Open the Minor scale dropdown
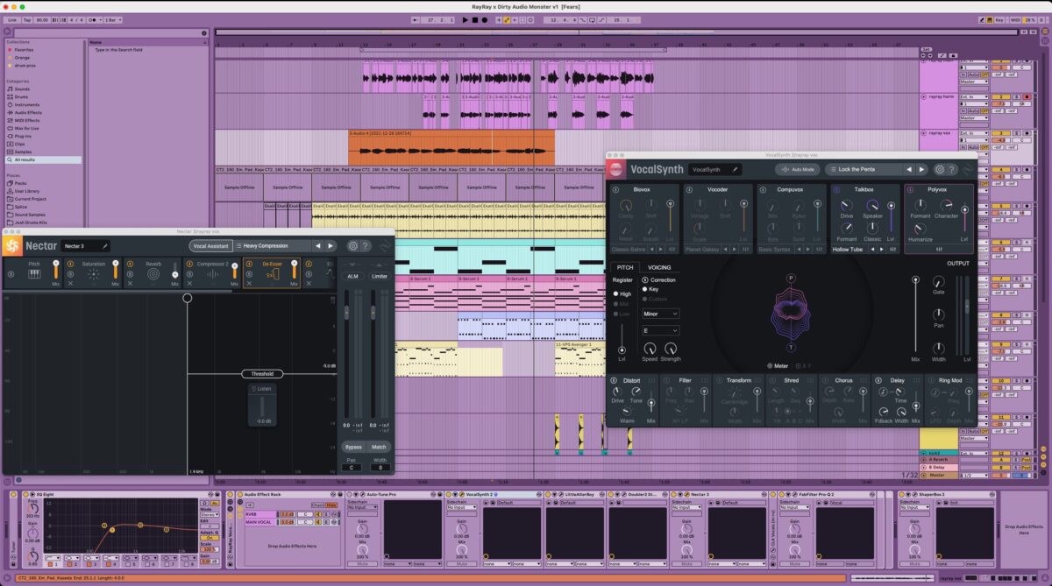The width and height of the screenshot is (1052, 586). point(661,313)
